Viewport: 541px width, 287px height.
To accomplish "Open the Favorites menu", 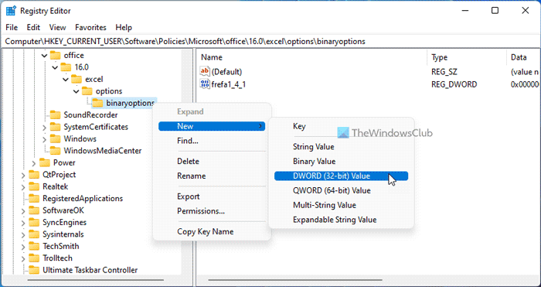I will click(90, 27).
